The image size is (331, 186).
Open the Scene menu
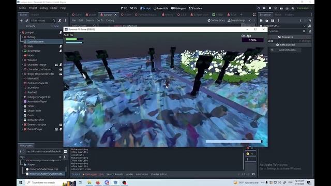[22, 8]
